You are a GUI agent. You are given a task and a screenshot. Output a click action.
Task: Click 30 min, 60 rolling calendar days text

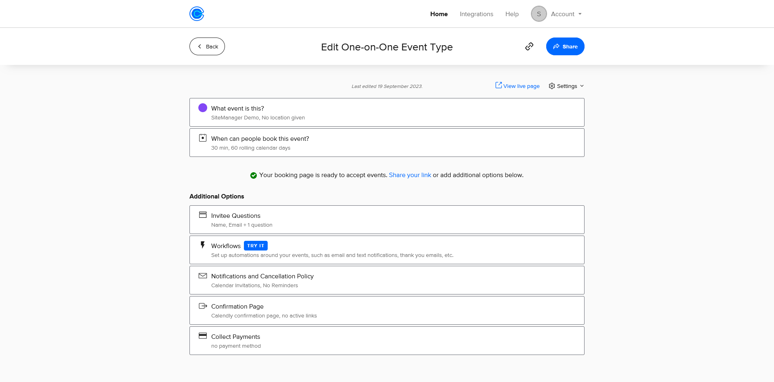pos(251,148)
